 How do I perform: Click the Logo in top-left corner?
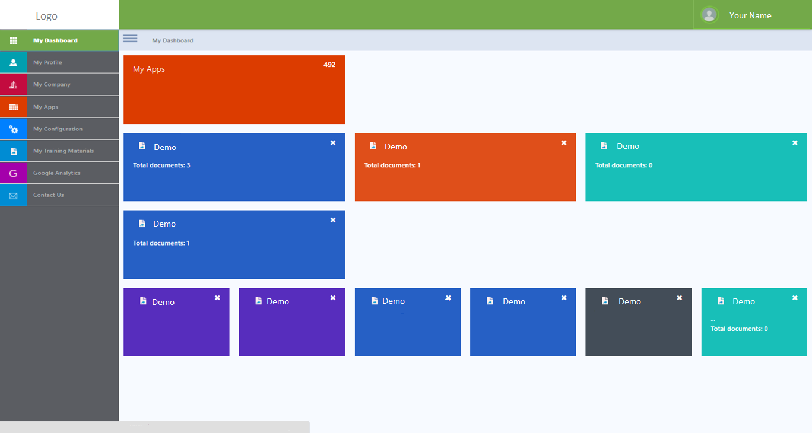[x=47, y=16]
